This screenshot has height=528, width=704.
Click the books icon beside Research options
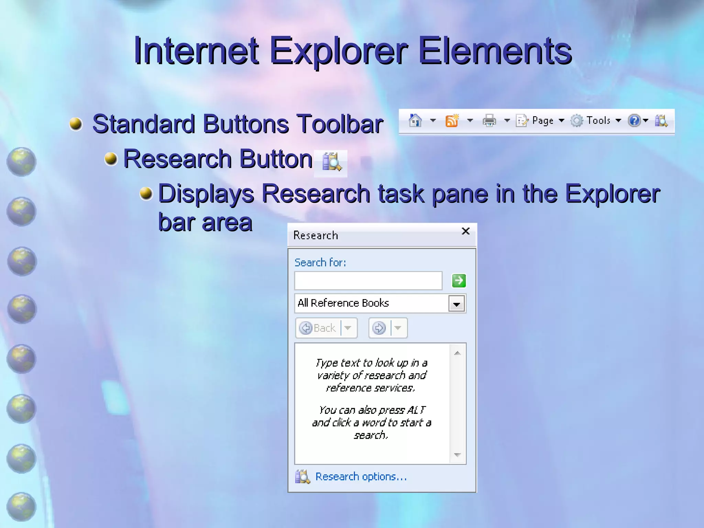click(302, 477)
